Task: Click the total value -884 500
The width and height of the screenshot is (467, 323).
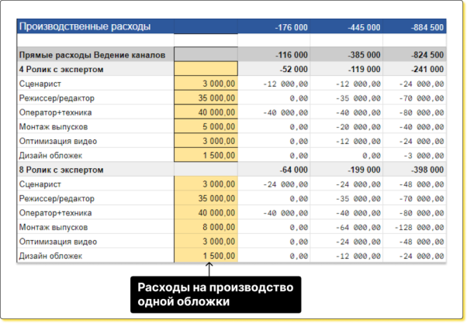Action: point(427,27)
